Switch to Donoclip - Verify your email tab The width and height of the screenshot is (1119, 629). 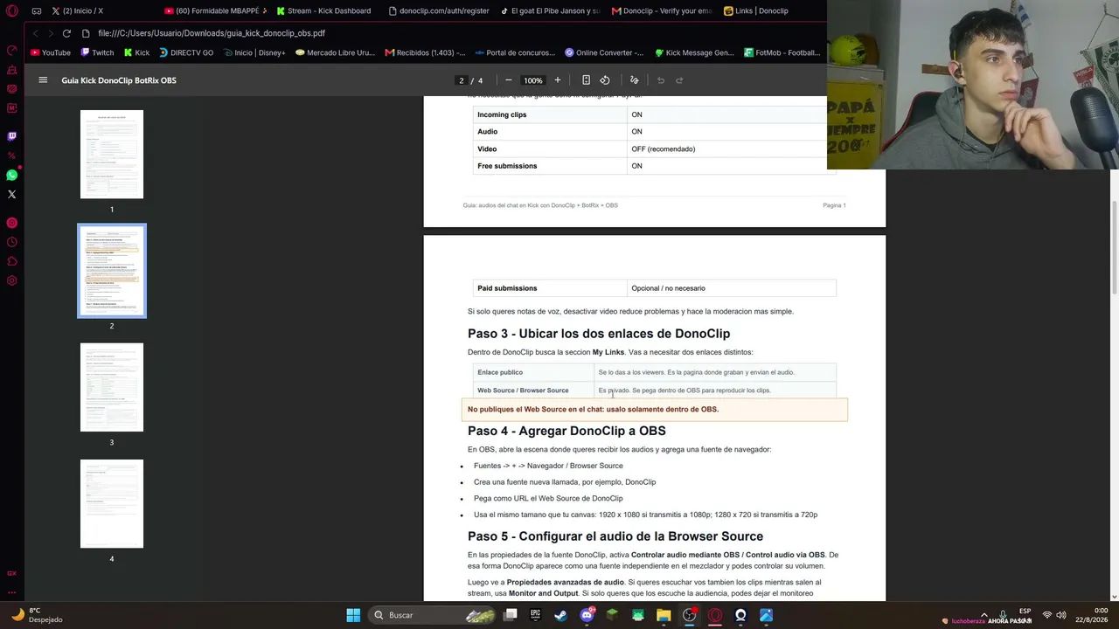tap(663, 11)
